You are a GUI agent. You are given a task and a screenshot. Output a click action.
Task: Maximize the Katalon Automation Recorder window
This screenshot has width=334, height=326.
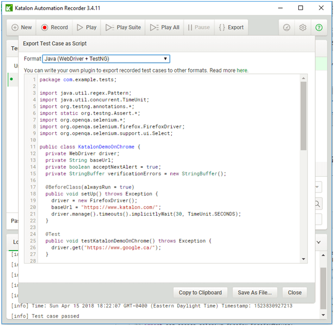pos(300,8)
